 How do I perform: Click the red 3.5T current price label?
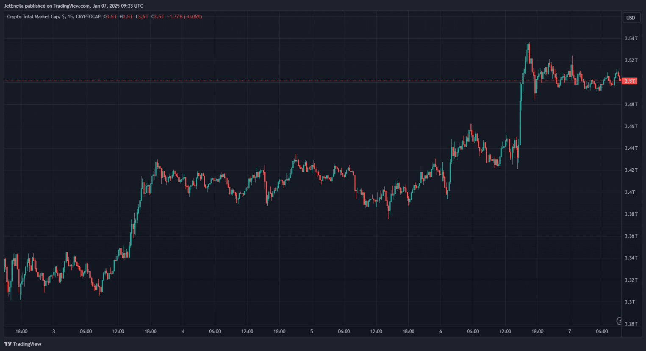point(630,81)
